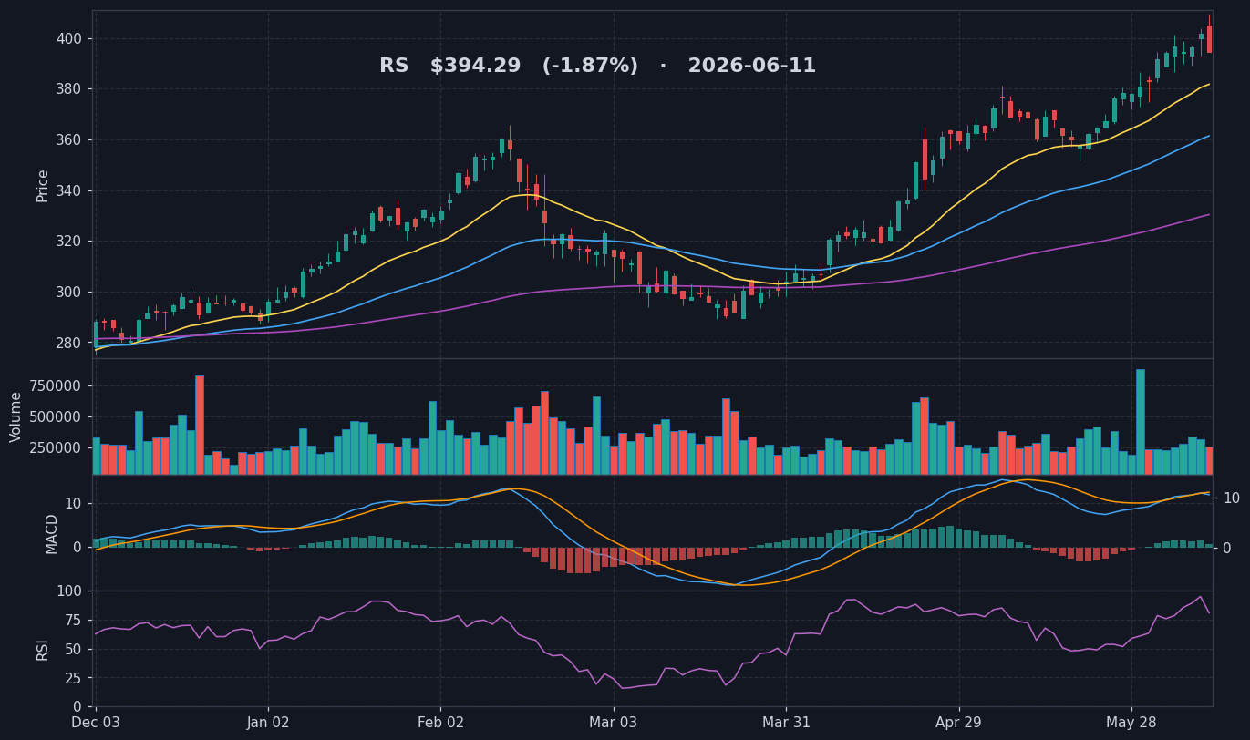
Task: Click the Mar 31 date label
Action: coord(786,723)
